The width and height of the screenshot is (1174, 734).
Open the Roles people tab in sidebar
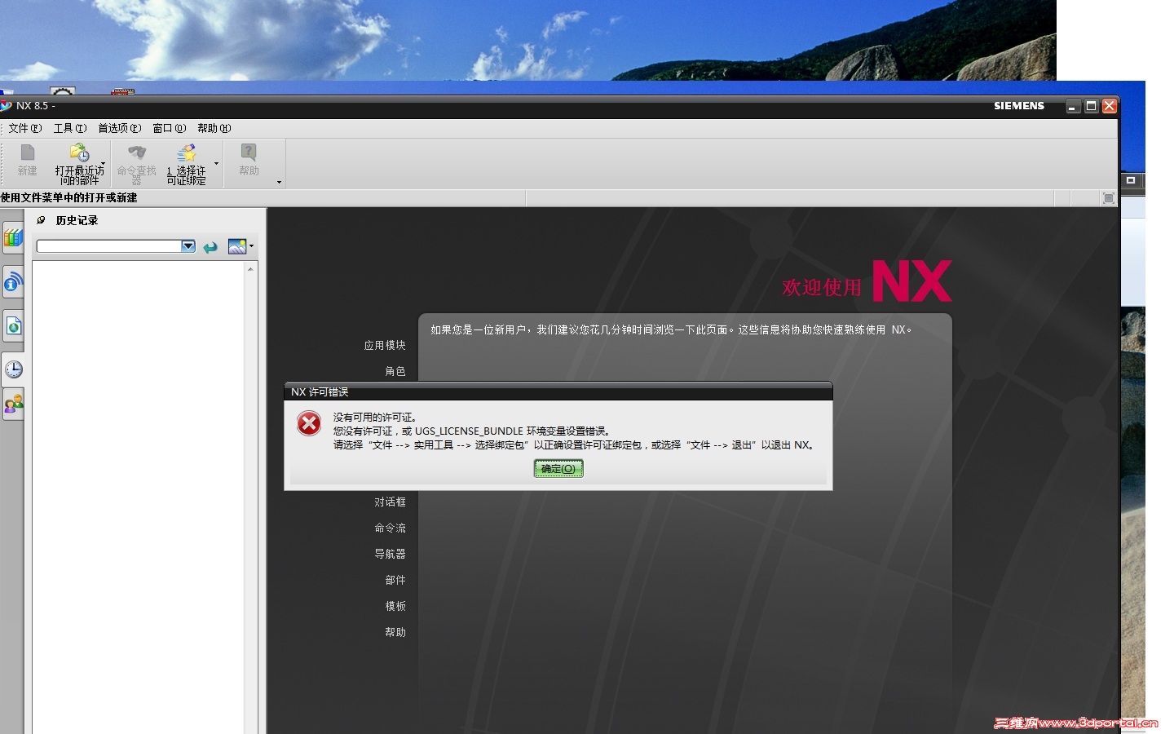coord(13,404)
